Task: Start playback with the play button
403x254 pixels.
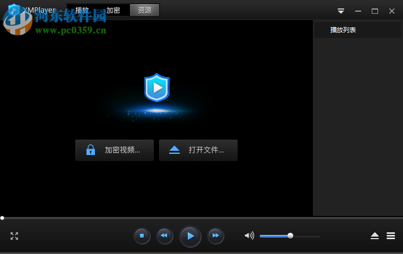Action: point(190,236)
